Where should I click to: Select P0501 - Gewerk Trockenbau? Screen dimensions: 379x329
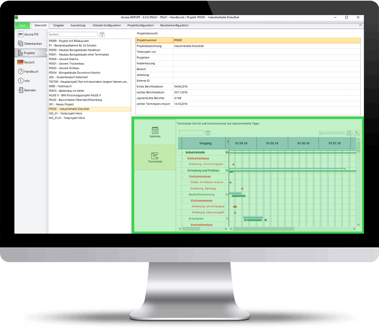(89, 64)
